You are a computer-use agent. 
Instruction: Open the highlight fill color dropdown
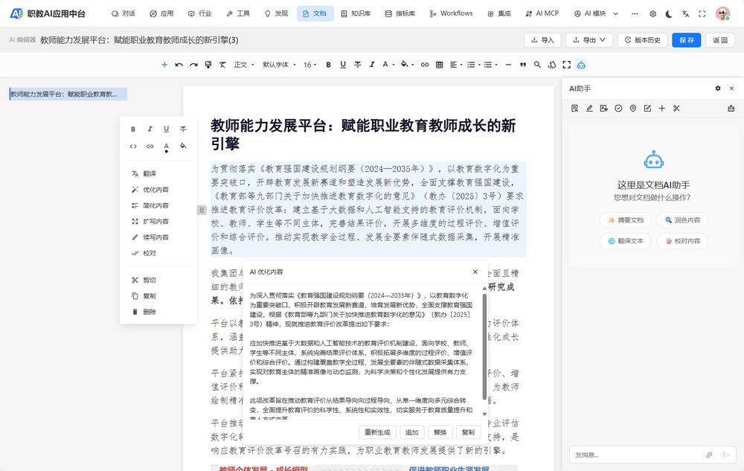click(x=407, y=65)
